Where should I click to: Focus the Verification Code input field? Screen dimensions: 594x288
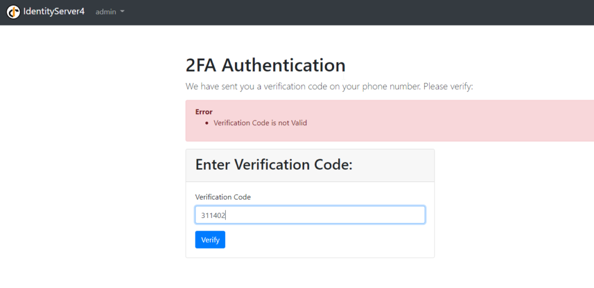[310, 215]
